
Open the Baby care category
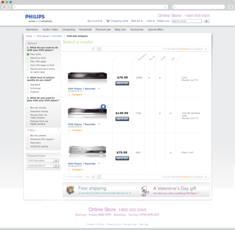click(120, 30)
